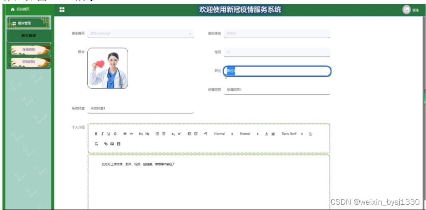
Task: Focus the 职位 input field
Action: [277, 71]
